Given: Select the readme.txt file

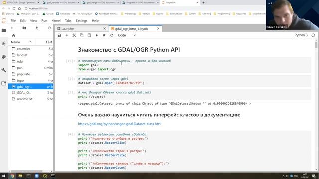Looking at the screenshot, I should (31, 99).
